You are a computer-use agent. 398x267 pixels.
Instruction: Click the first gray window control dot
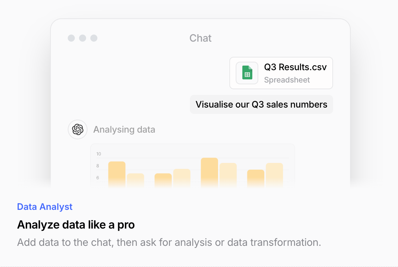pos(72,38)
